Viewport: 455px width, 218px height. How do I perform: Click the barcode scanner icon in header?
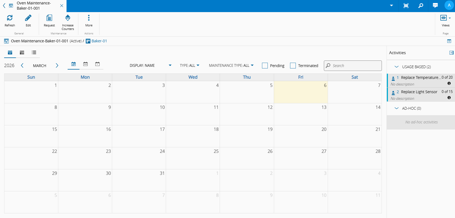tap(406, 5)
